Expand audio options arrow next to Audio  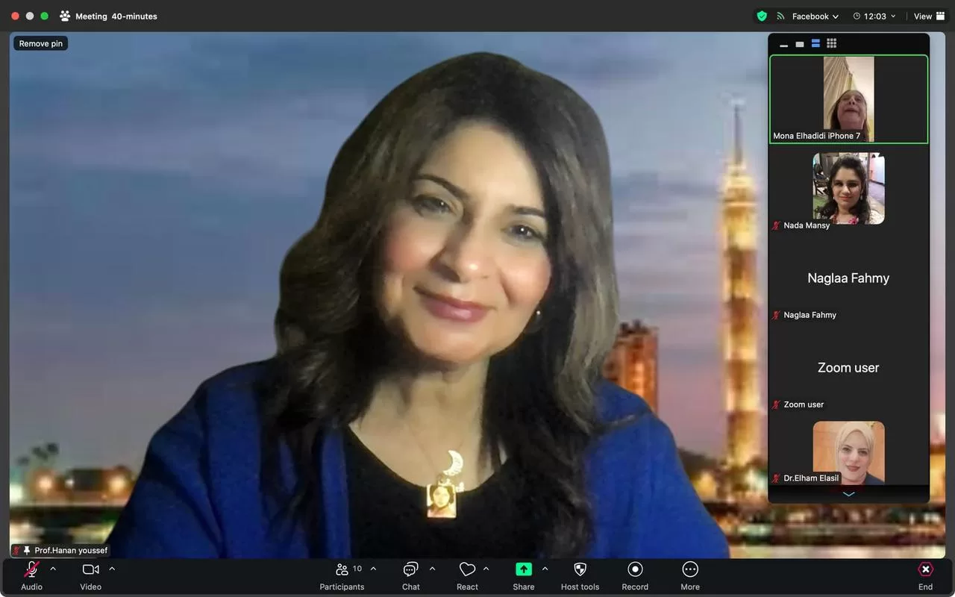(53, 569)
